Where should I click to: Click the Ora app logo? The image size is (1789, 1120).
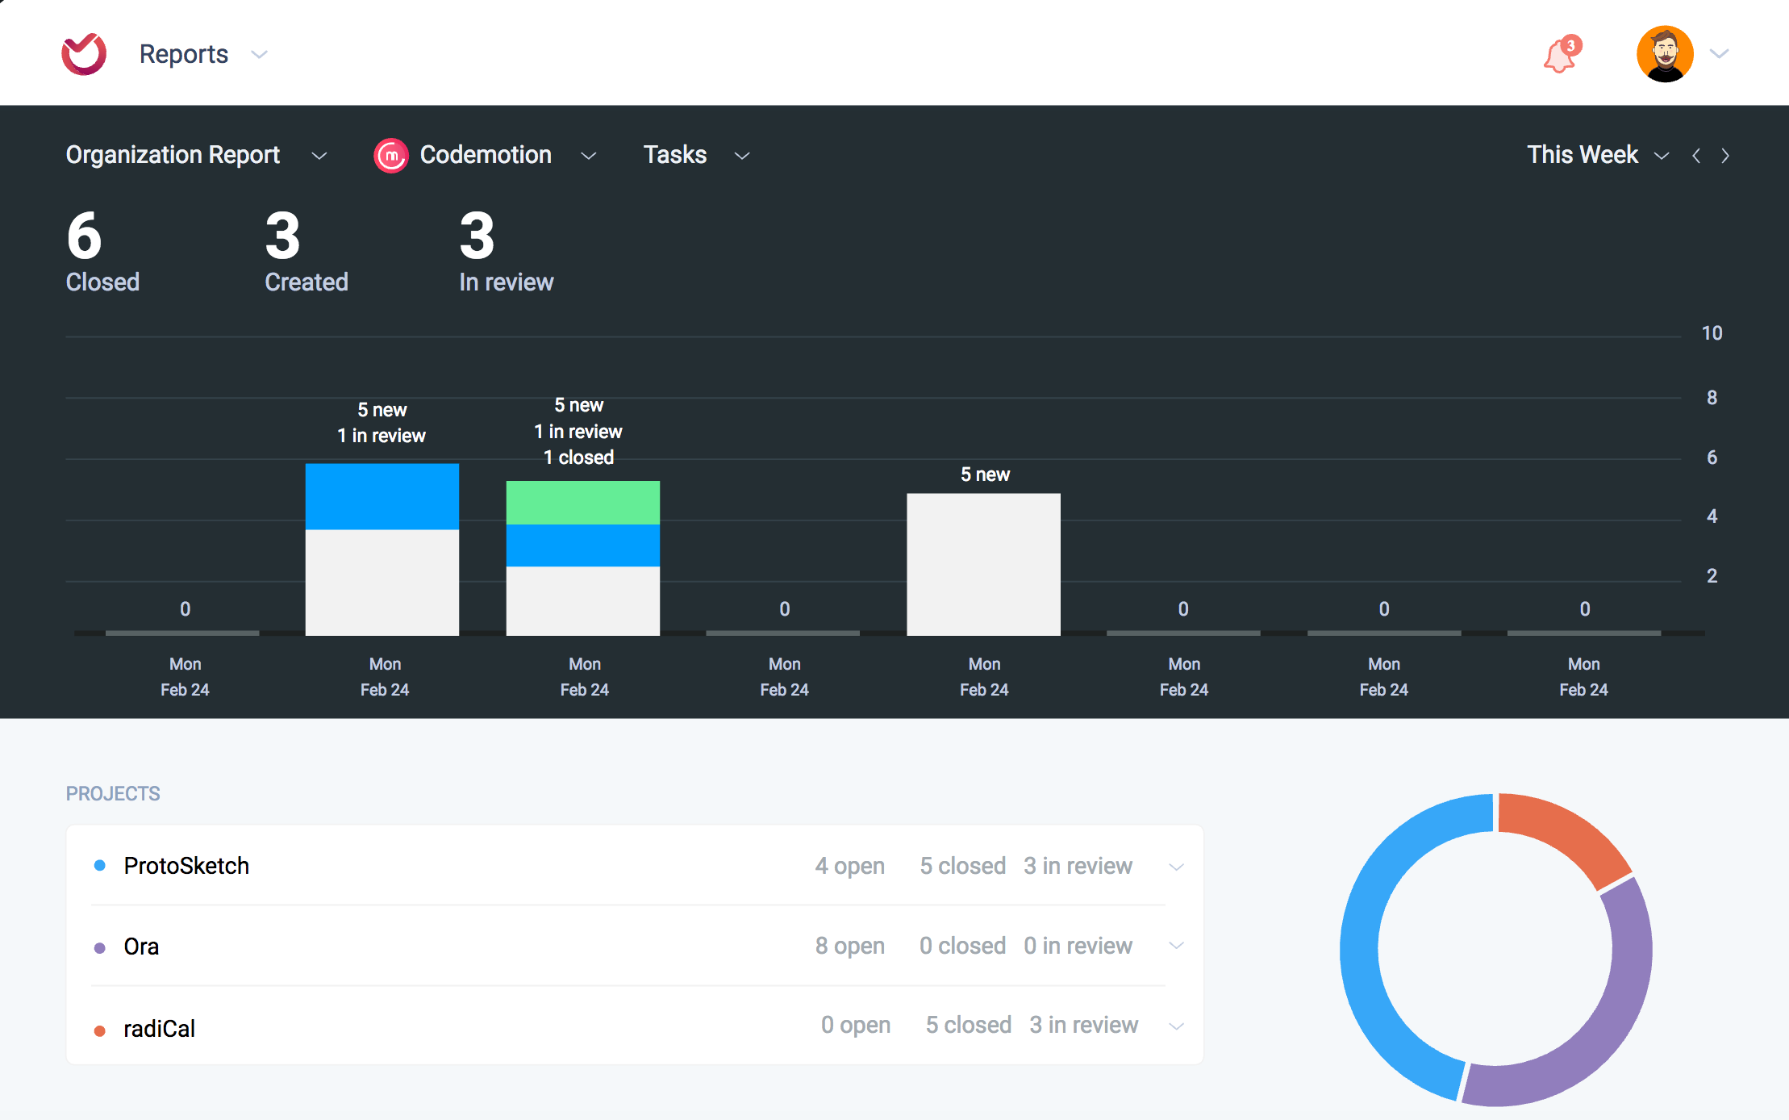click(x=84, y=54)
